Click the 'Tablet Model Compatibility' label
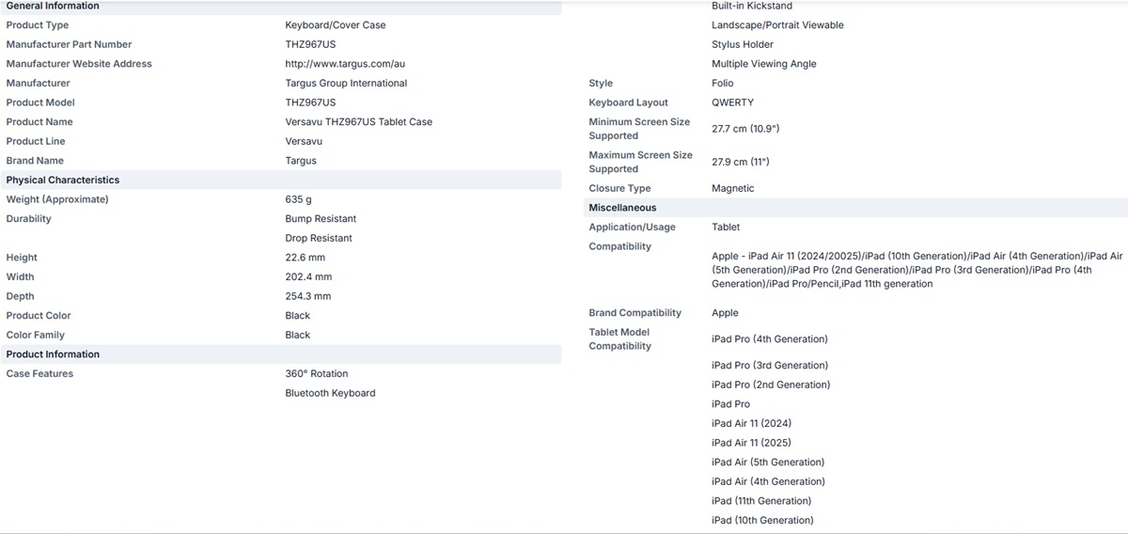This screenshot has width=1128, height=534. [x=620, y=339]
